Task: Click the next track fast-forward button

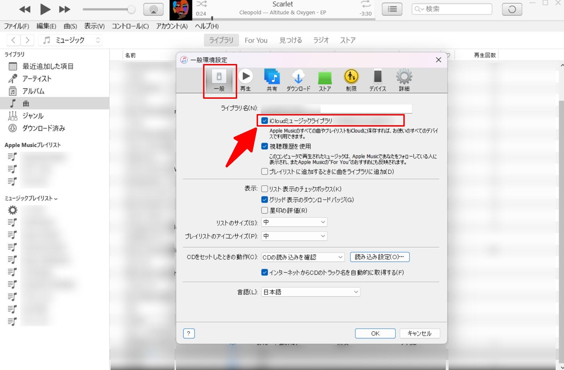Action: [x=65, y=9]
